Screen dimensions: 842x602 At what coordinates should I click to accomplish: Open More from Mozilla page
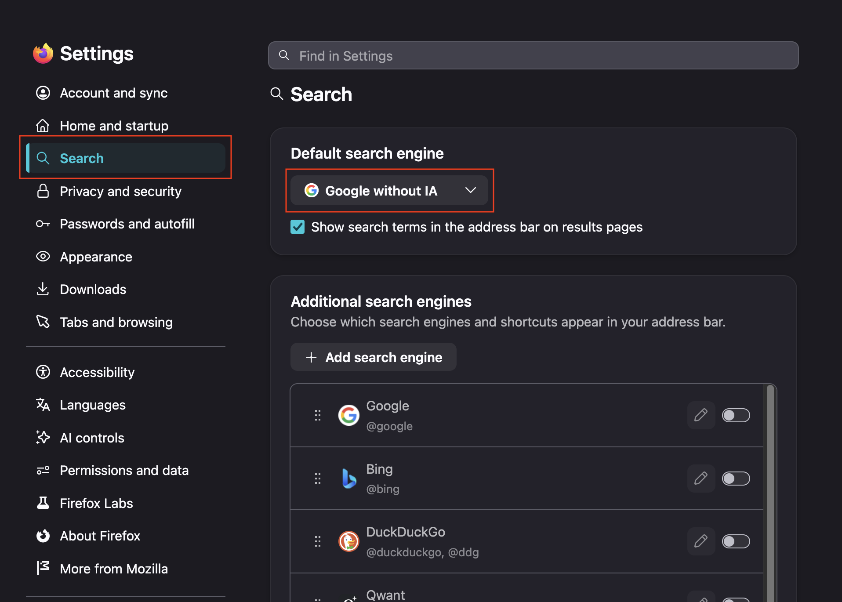126,569
